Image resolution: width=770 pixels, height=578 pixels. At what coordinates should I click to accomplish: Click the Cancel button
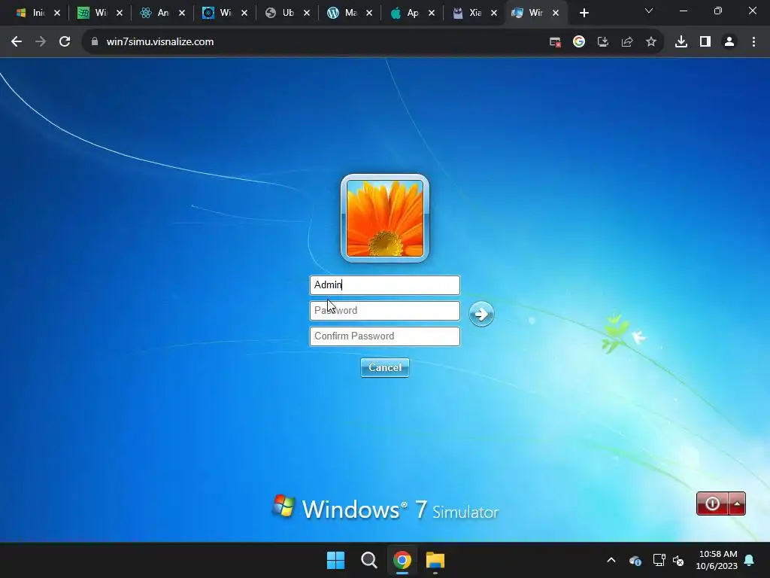tap(384, 367)
